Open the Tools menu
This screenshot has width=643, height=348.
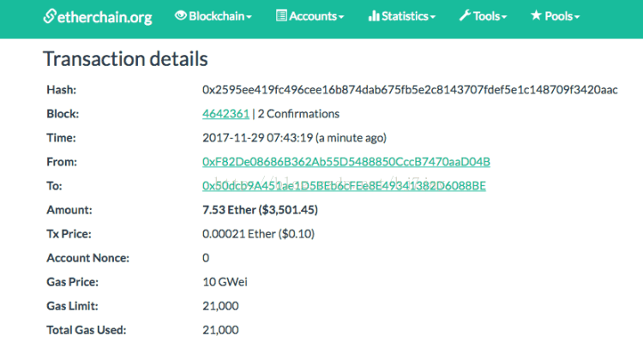click(483, 16)
